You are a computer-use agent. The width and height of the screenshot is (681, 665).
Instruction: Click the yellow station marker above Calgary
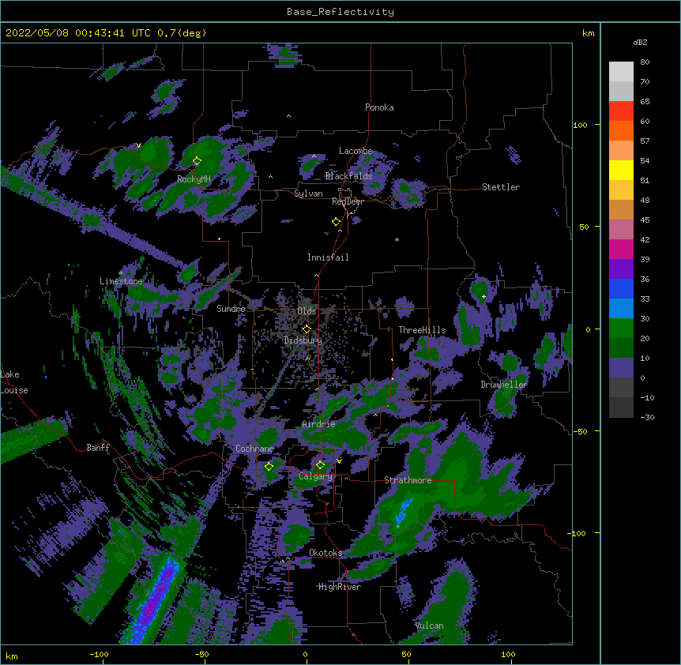pyautogui.click(x=320, y=465)
